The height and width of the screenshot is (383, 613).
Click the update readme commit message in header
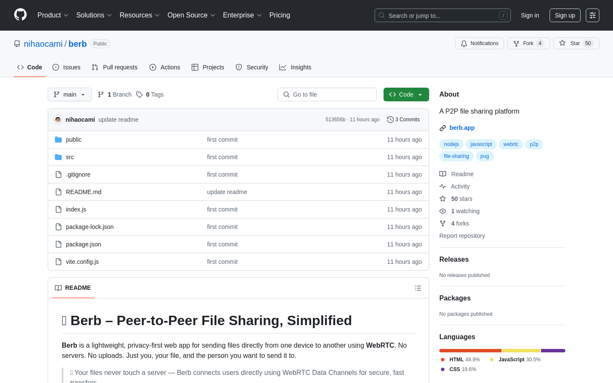(118, 120)
